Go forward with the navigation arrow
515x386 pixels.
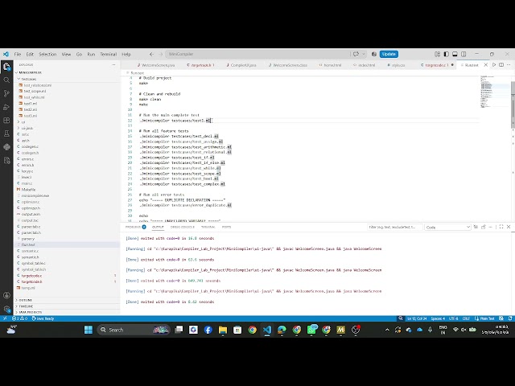[x=161, y=54]
